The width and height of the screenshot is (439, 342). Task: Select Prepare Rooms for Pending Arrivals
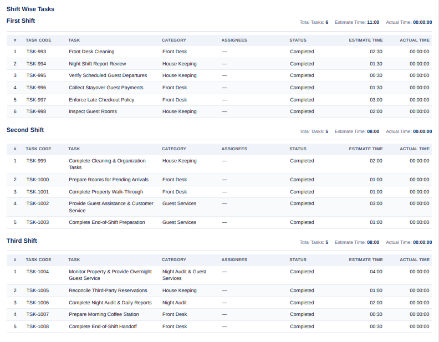tap(109, 180)
